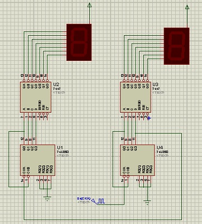Image resolution: width=202 pixels, height=224 pixels.
Task: Click the right seven-segment display
Action: point(176,46)
